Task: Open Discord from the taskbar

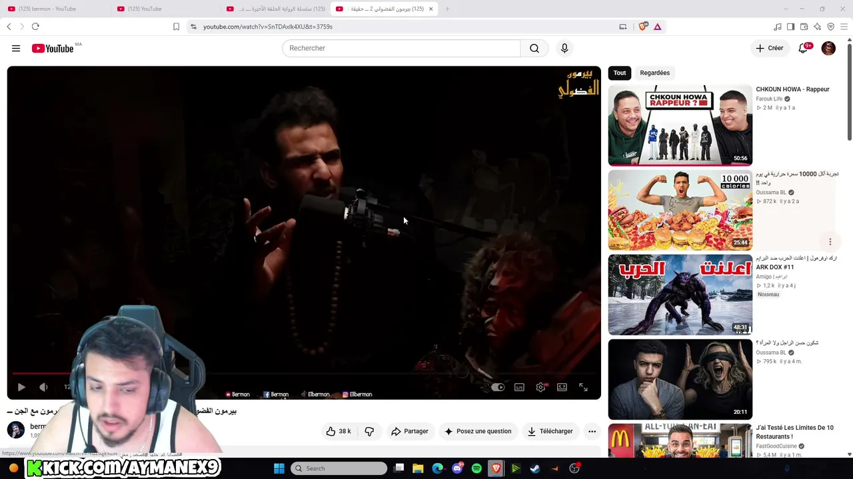Action: tap(457, 468)
